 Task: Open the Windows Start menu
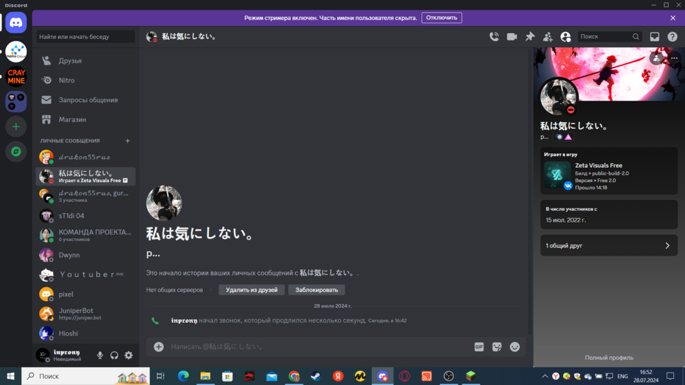point(10,376)
